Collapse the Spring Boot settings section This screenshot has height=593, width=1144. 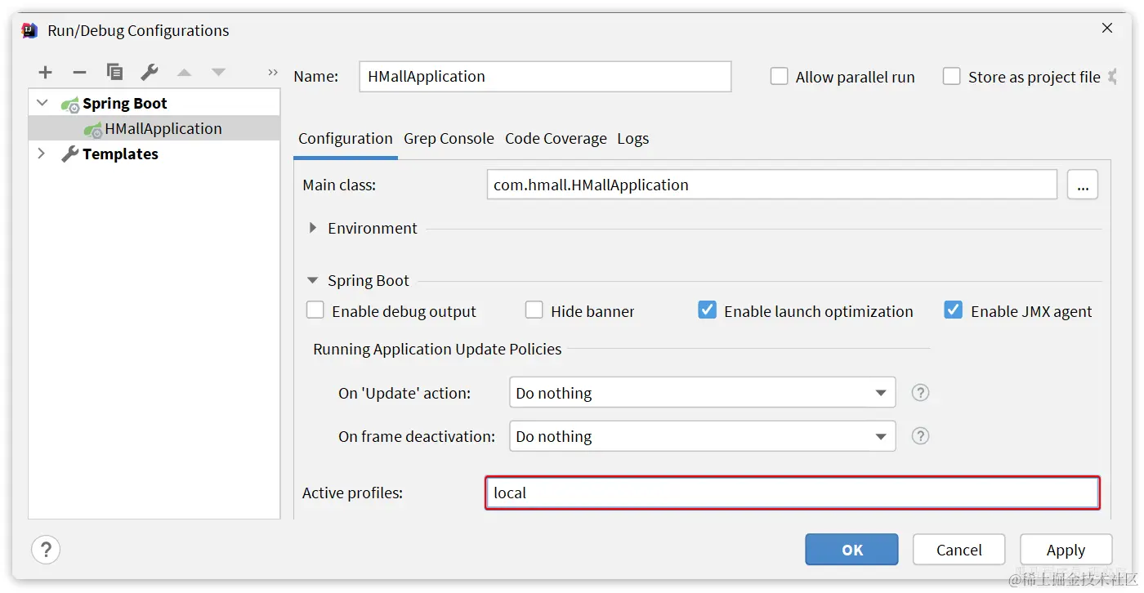313,280
